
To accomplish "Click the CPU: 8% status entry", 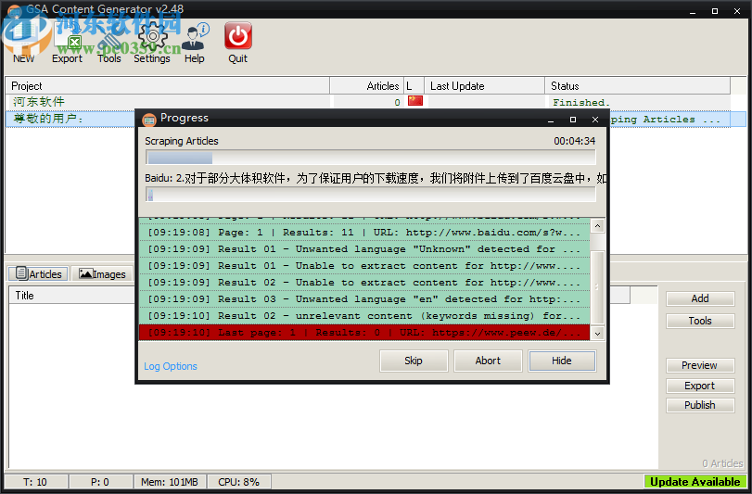I will point(239,482).
